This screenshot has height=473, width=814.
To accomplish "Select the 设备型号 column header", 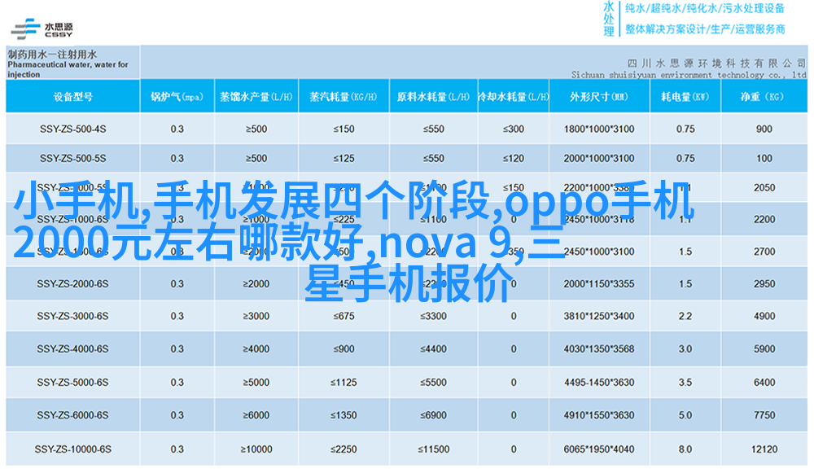I will point(73,97).
